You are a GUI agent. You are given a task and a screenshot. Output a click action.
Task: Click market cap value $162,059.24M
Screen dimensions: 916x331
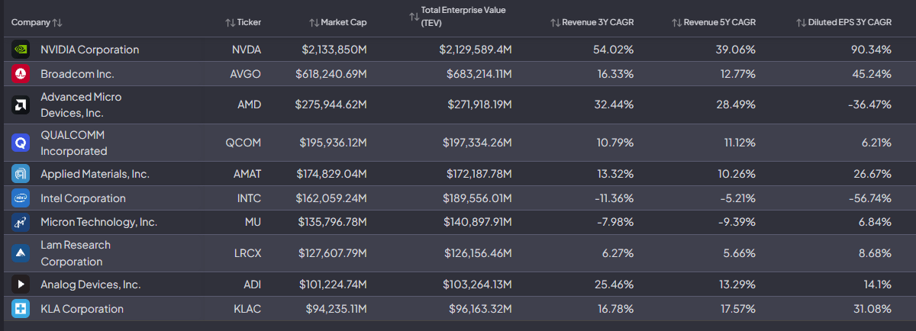(x=332, y=198)
